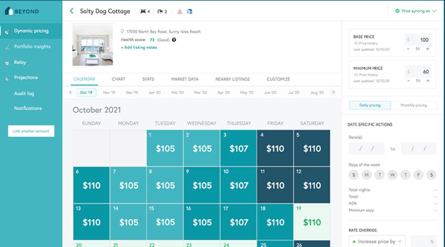Open the STATS tab

[x=148, y=79]
